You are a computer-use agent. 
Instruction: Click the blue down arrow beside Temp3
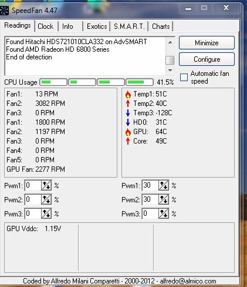tap(128, 113)
